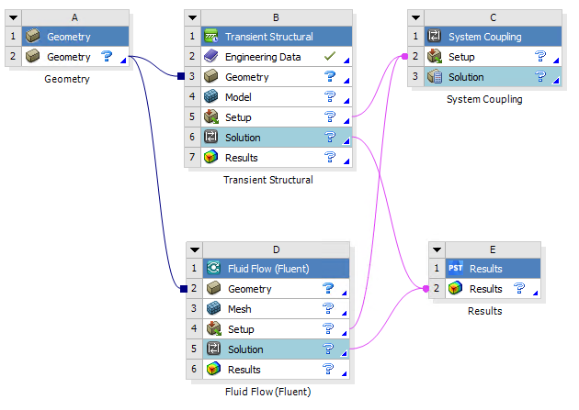Select the Transient Structural title cell
Image resolution: width=579 pixels, height=410 pixels.
coord(277,37)
